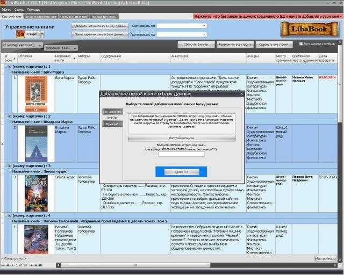The image size is (344, 275).
Task: Collapse group id (номер карточки) : 2
Action: pyautogui.click(x=6, y=116)
